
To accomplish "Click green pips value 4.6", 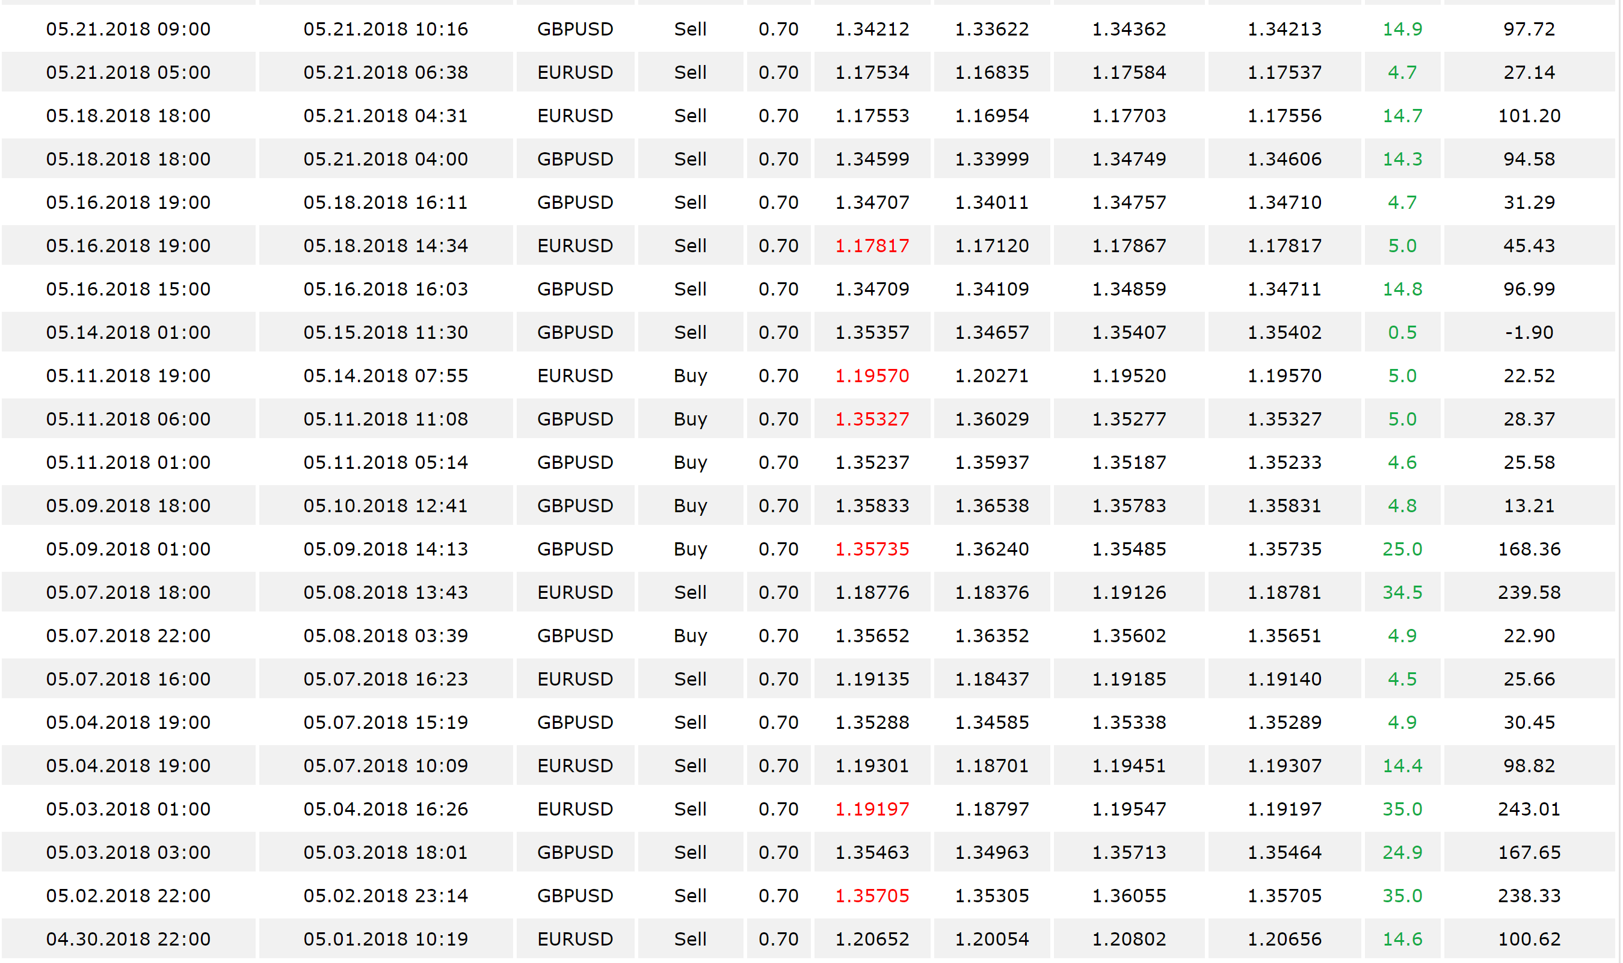I will [x=1403, y=463].
